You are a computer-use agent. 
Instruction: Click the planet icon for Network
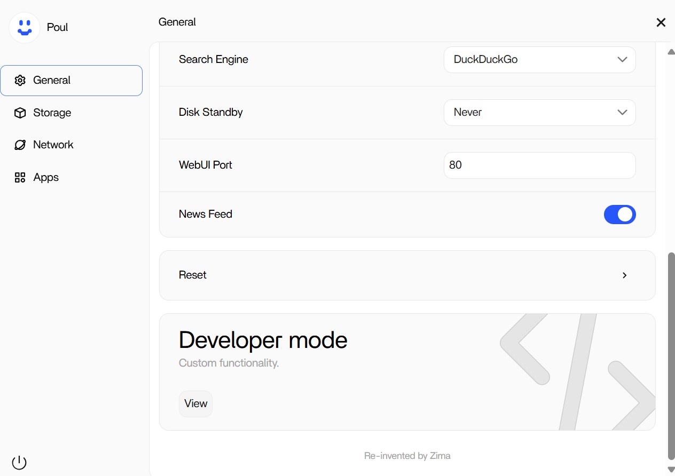[20, 145]
